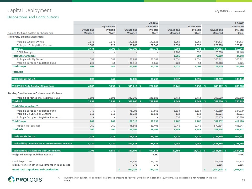
Task: Click the 'Dispositions and Contributions' subtitle
Action: coord(33,17)
